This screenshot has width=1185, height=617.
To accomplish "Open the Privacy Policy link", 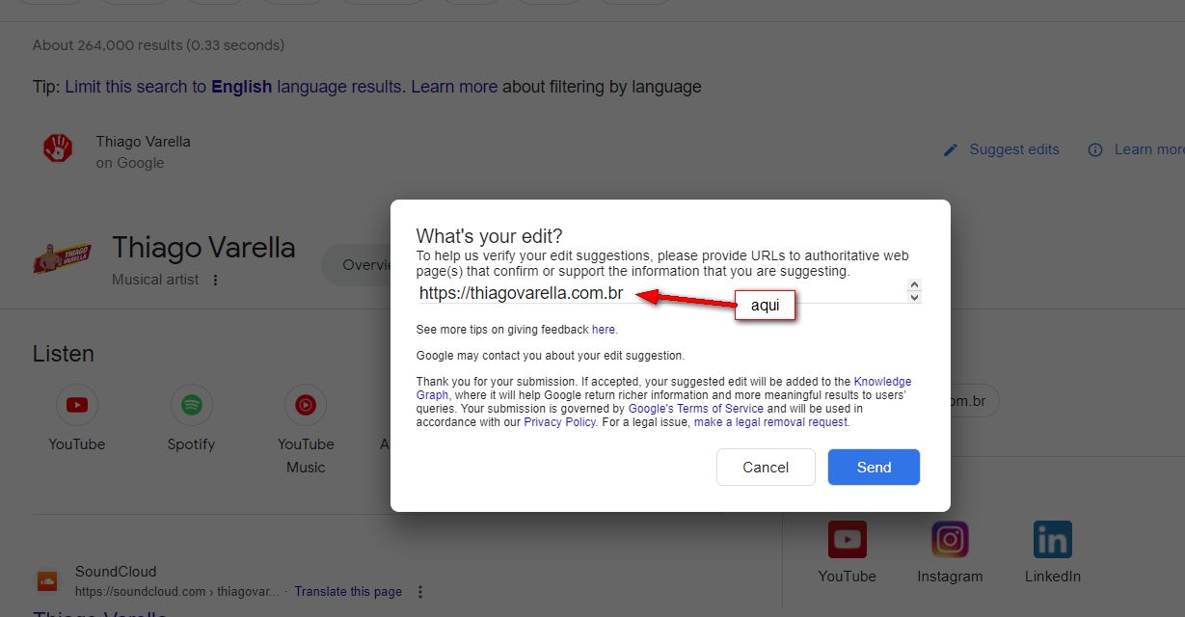I will [559, 422].
